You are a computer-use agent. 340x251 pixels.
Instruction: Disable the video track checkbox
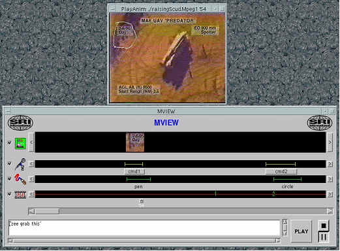[x=9, y=194]
